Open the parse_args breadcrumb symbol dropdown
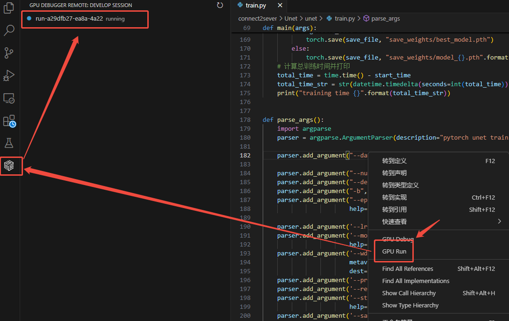Screen dimensions: 509x321 coord(385,19)
